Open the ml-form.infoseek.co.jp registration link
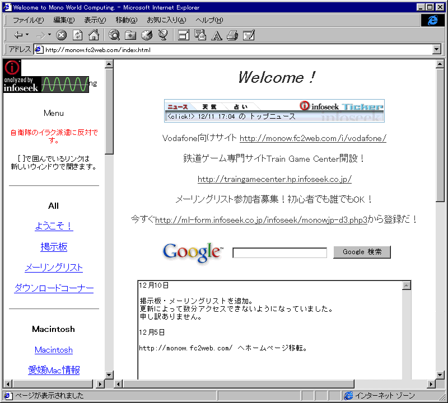This screenshot has height=403, width=448. 261,220
